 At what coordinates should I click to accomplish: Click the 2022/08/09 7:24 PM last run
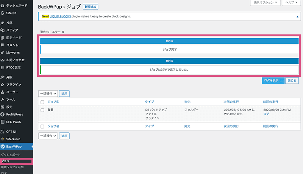[x=277, y=110]
